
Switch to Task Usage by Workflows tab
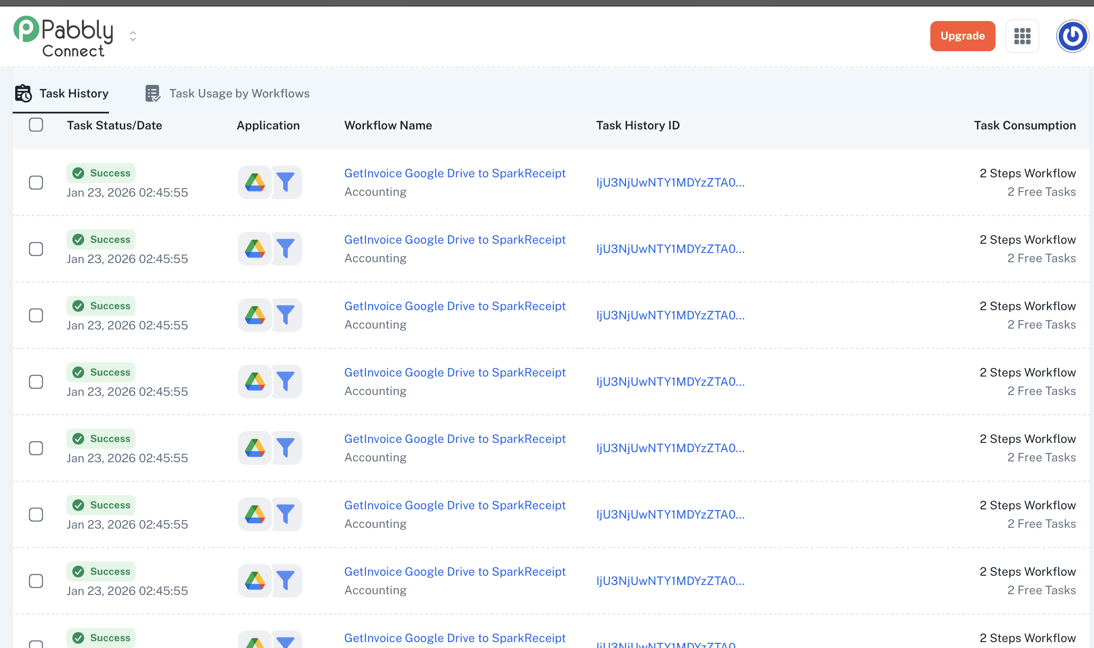click(239, 93)
